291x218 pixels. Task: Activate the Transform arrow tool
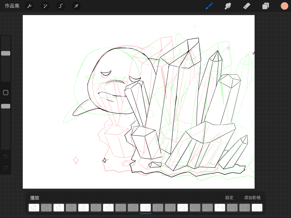(76, 6)
